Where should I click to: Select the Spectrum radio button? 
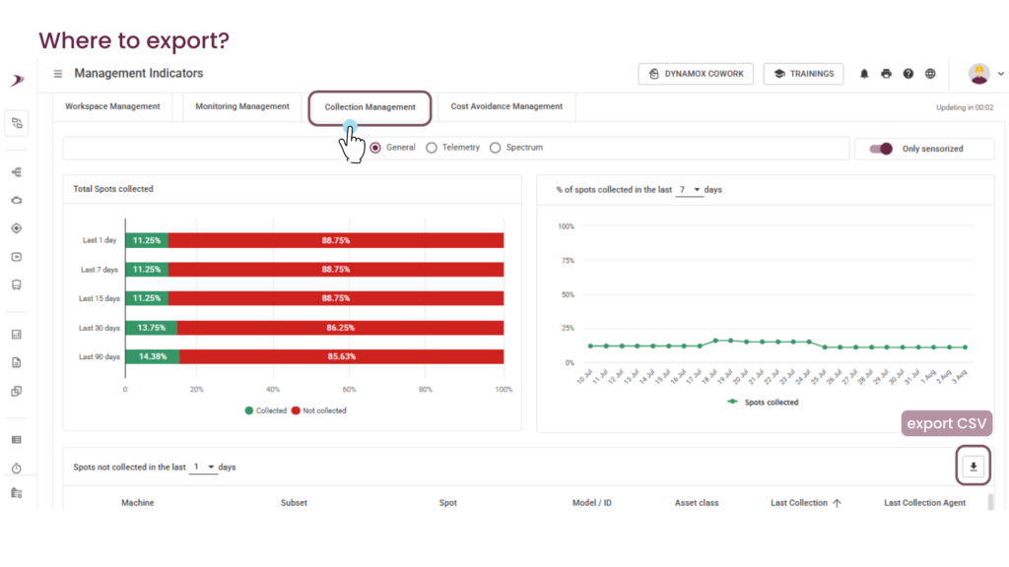click(x=495, y=148)
